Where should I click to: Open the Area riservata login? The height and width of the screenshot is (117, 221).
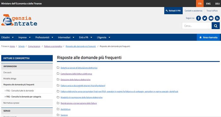point(208,37)
